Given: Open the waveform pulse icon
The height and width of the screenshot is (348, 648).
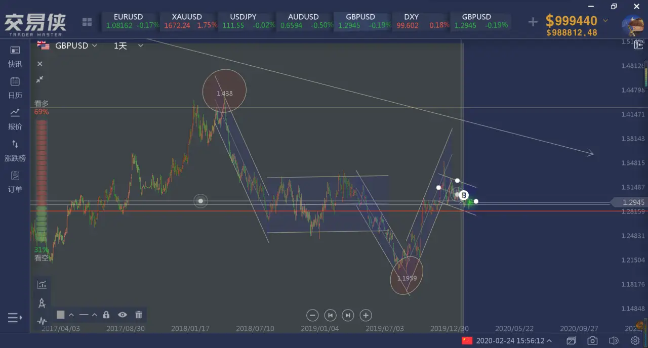Looking at the screenshot, I should pos(42,321).
